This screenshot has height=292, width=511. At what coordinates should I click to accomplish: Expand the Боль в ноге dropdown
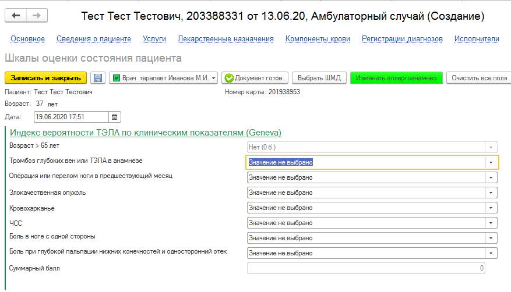click(x=491, y=238)
